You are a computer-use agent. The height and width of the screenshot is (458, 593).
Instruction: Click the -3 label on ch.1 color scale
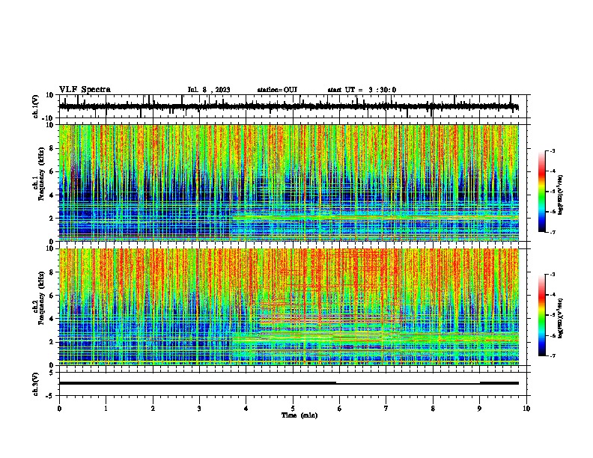(x=553, y=150)
